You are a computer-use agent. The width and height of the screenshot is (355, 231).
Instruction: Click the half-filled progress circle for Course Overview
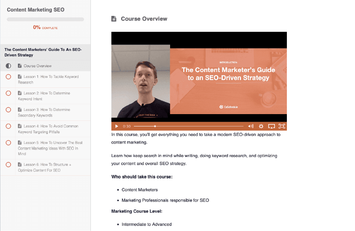point(8,66)
